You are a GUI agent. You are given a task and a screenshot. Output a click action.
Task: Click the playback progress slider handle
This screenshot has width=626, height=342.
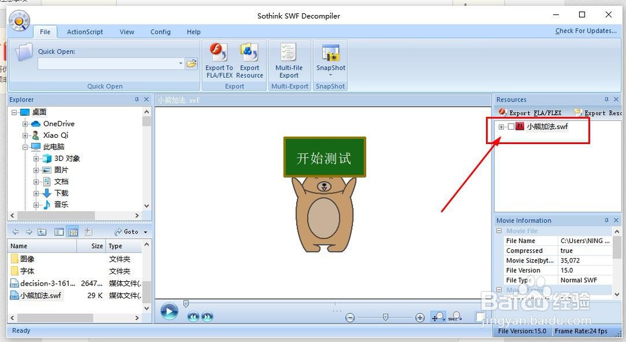coord(186,304)
